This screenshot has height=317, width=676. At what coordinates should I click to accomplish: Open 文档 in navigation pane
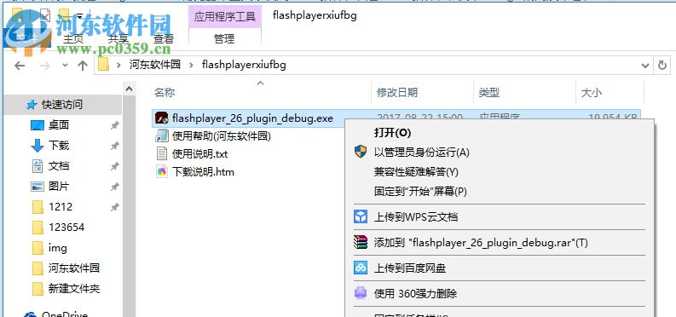[59, 166]
